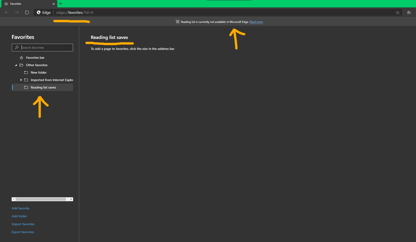Screen dimensions: 416x242
Task: Open the Read more link in the banner
Action: (x=256, y=22)
